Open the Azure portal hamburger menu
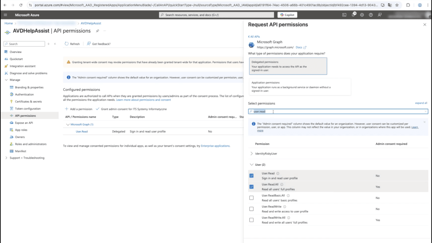The height and width of the screenshot is (243, 432). click(5, 15)
